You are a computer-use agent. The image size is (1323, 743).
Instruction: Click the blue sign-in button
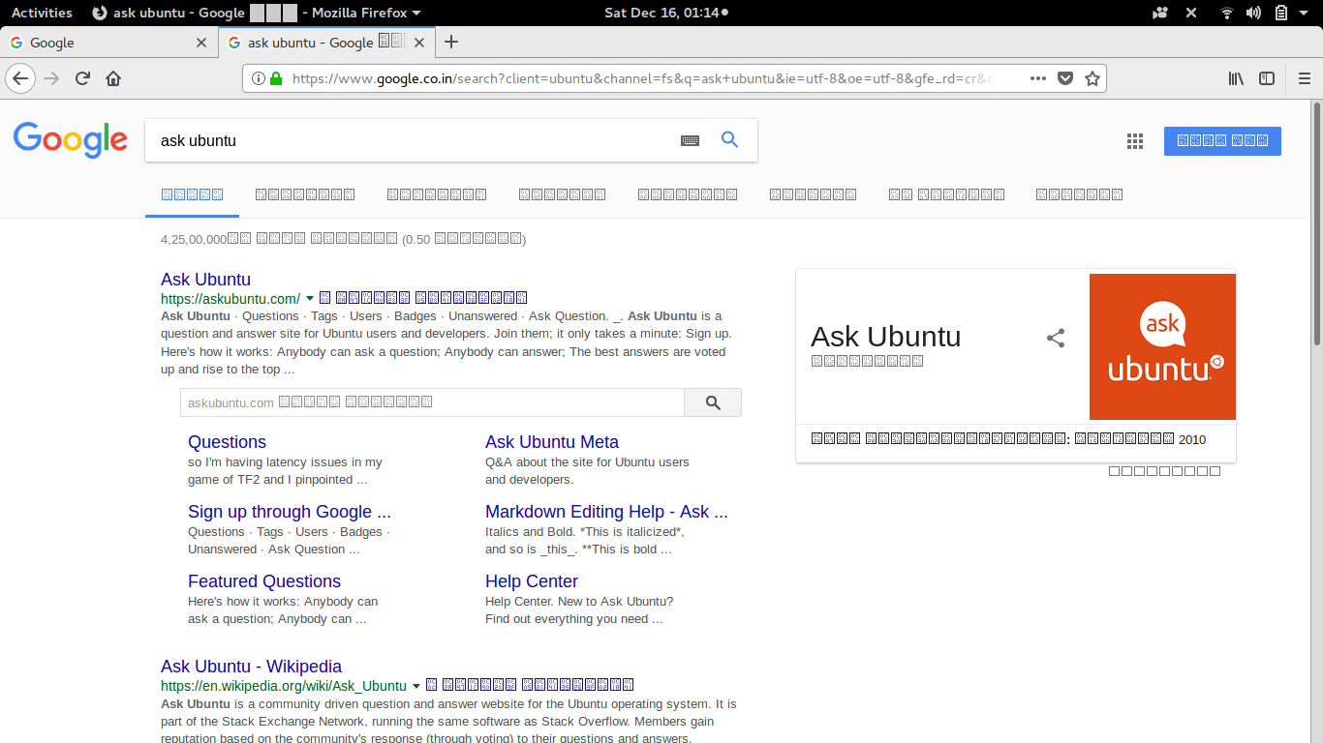tap(1222, 140)
